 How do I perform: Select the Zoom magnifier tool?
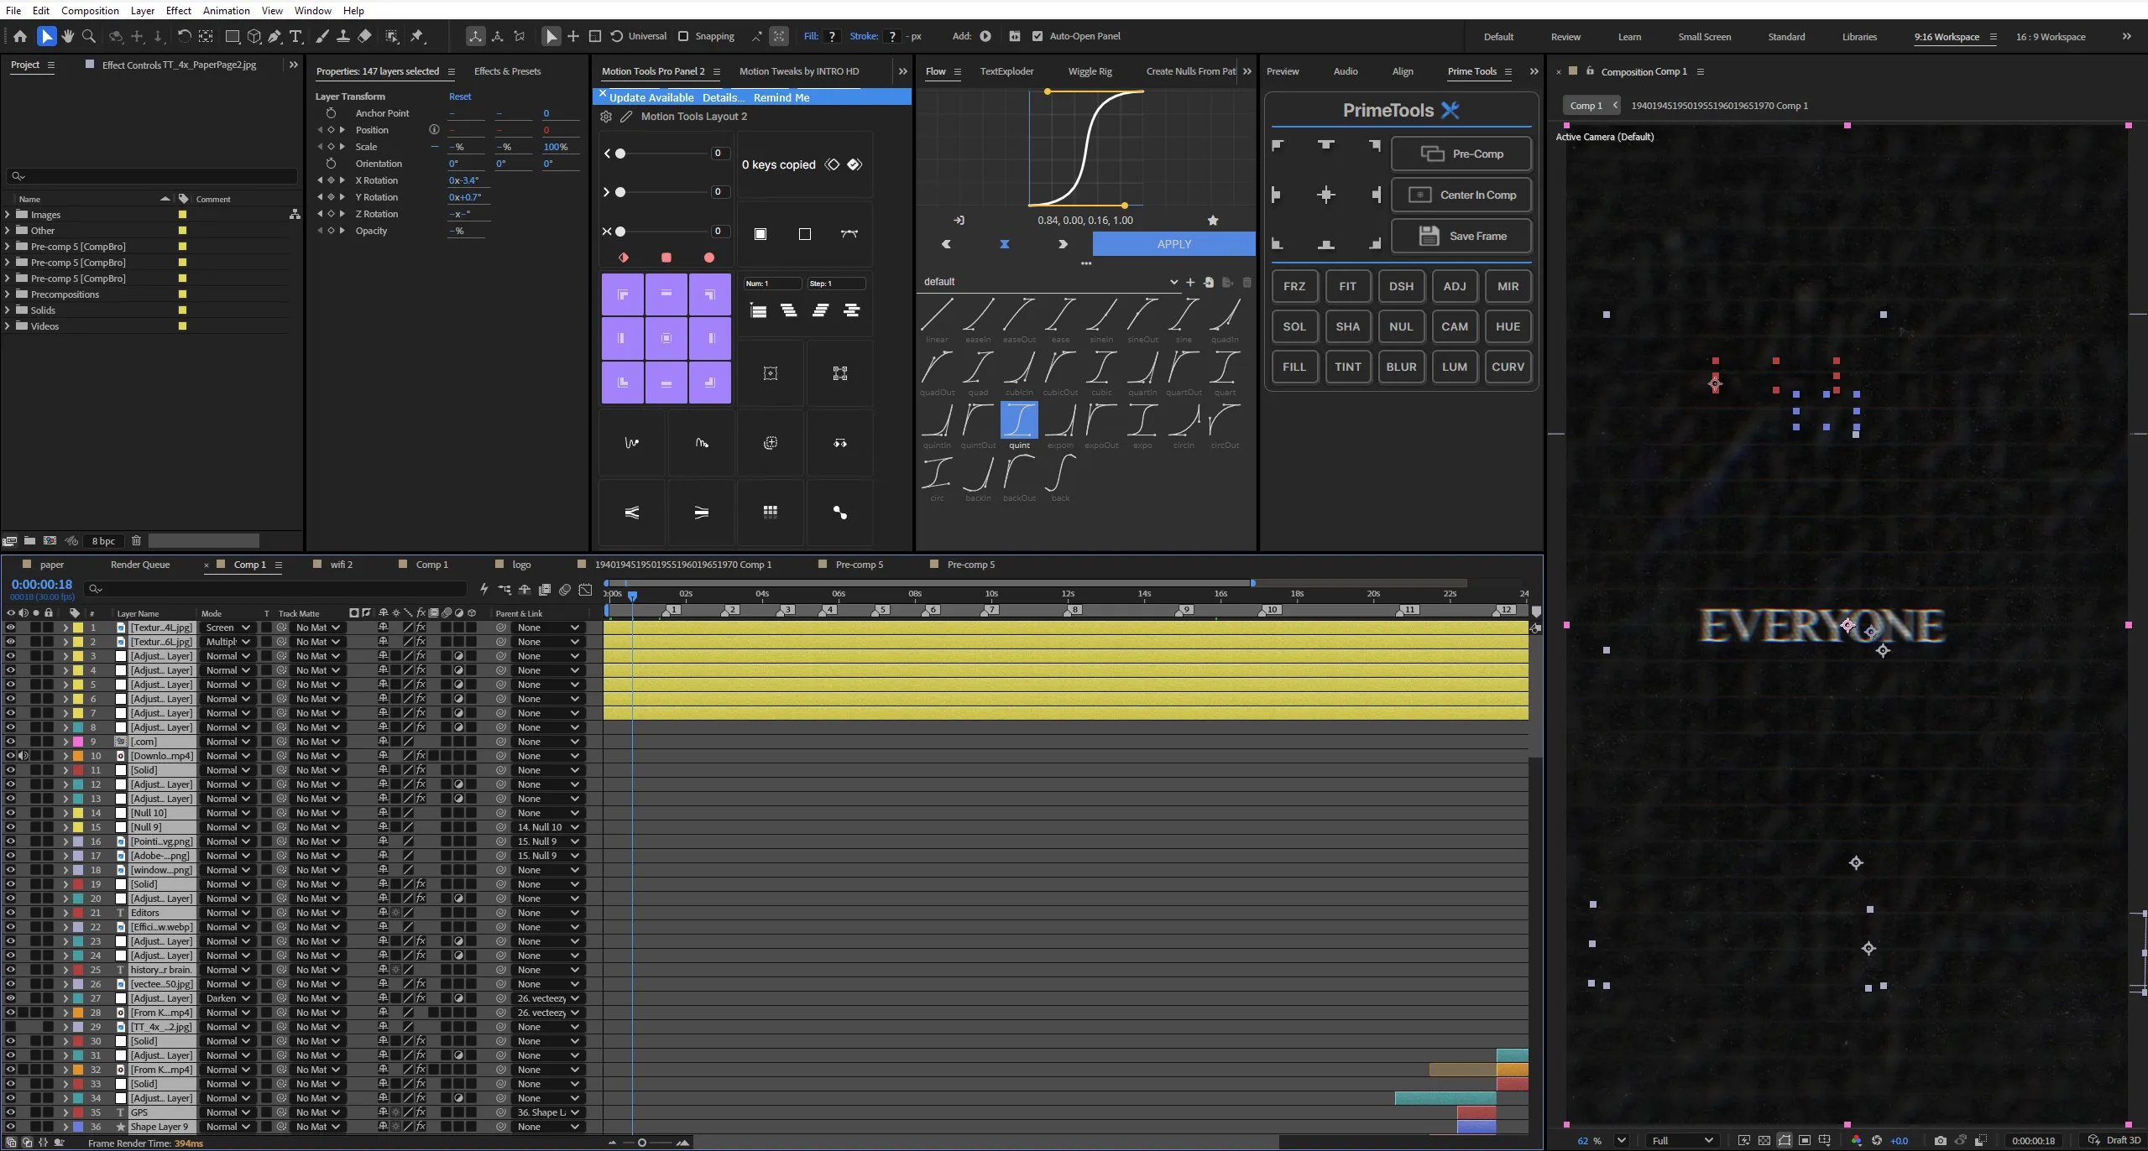pos(89,36)
